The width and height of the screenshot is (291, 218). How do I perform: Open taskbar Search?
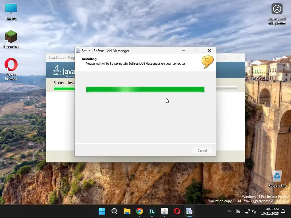coord(114,211)
